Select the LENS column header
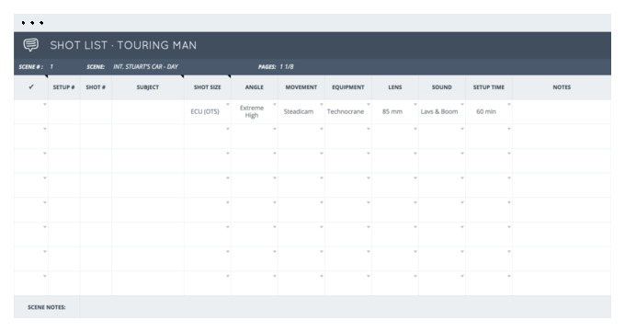Viewport: 625px width, 332px height. (x=395, y=87)
